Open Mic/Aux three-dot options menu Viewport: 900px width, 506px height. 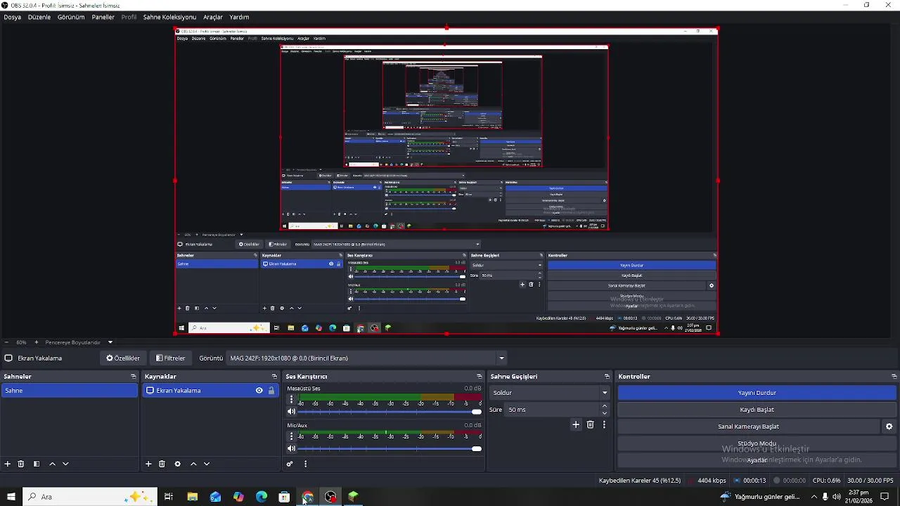point(291,436)
